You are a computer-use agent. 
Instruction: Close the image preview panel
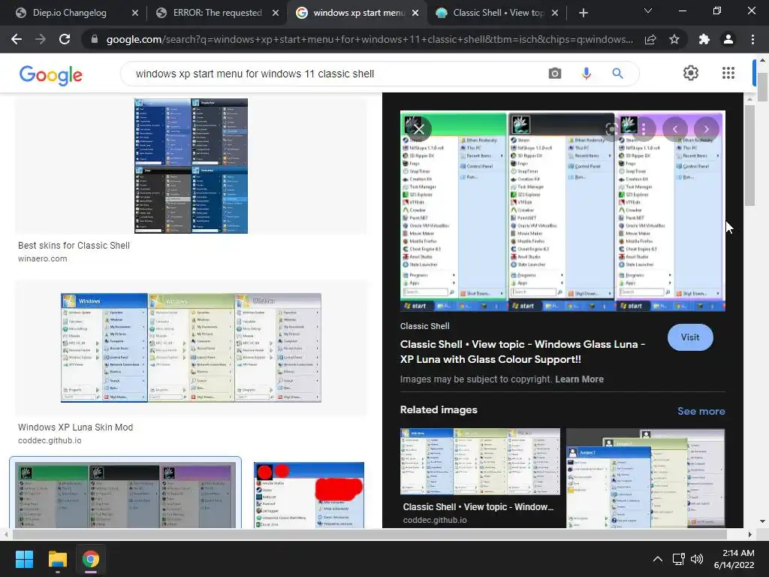click(x=418, y=129)
